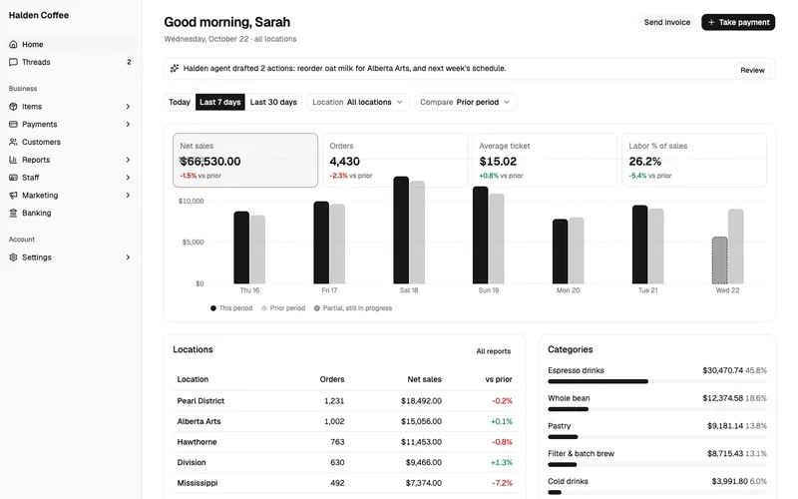
Task: Open Home in the sidebar
Action: (x=69, y=44)
